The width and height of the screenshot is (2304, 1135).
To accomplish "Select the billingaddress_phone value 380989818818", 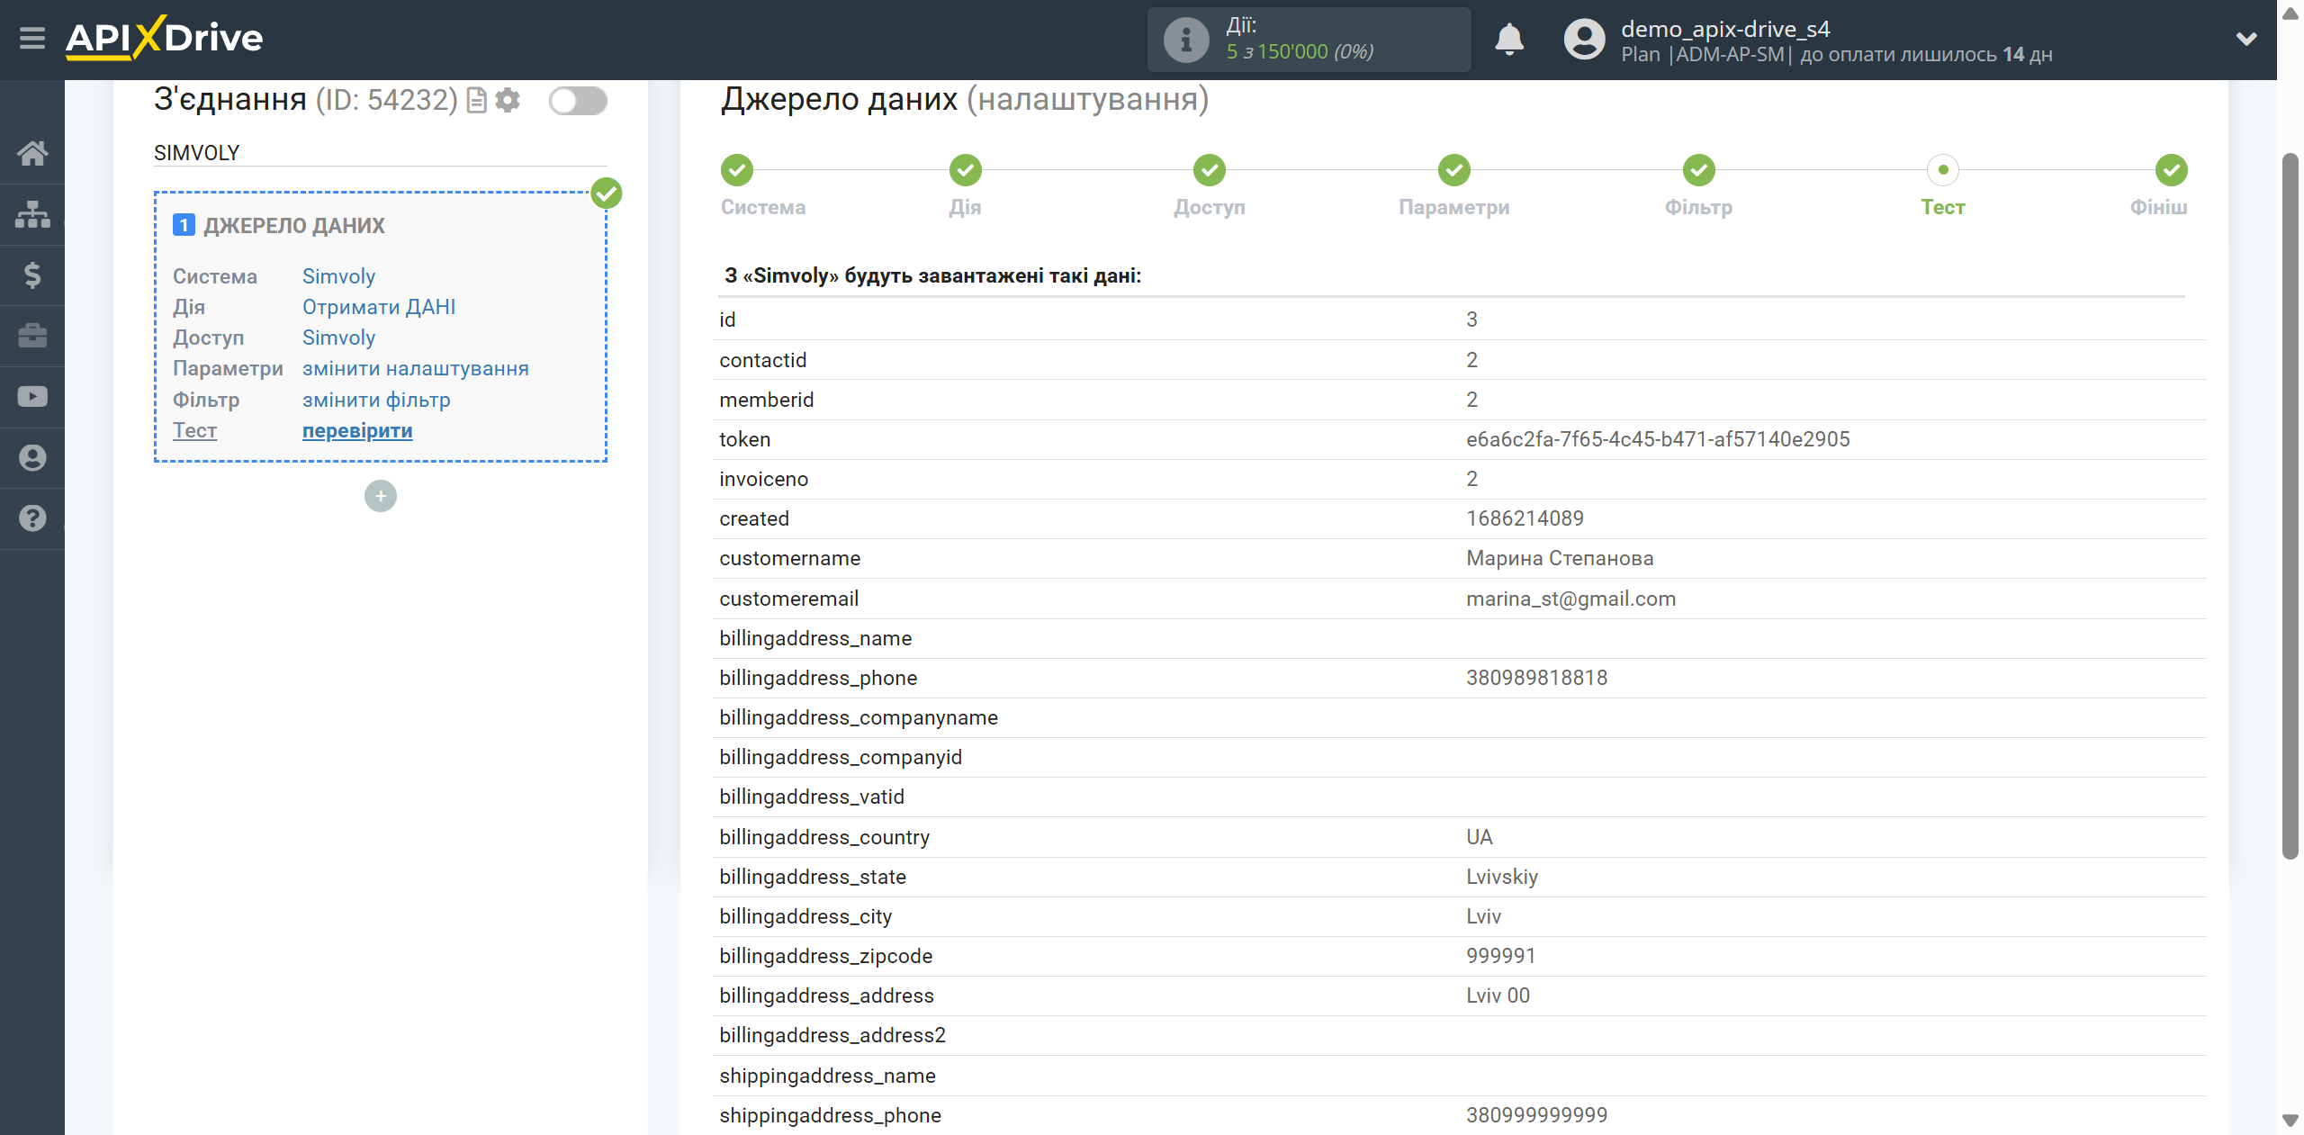I will 1536,678.
